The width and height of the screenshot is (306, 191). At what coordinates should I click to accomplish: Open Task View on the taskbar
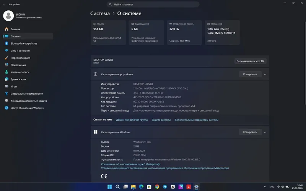click(125, 187)
